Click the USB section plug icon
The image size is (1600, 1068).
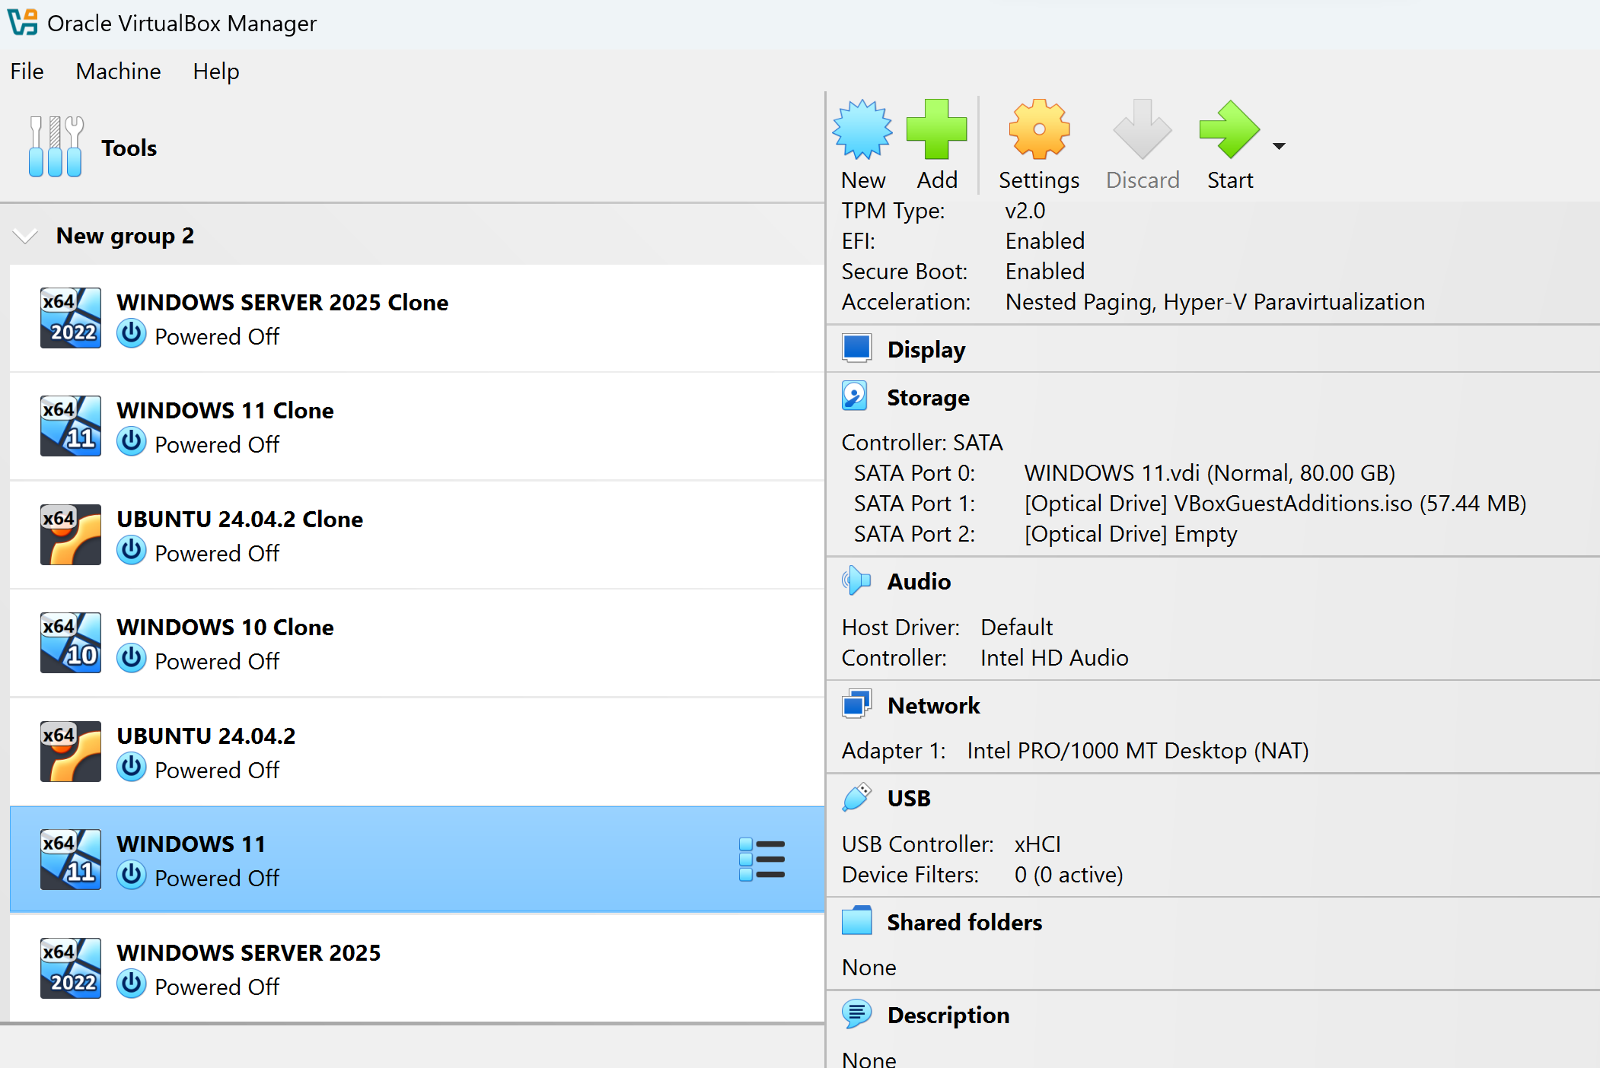(856, 797)
